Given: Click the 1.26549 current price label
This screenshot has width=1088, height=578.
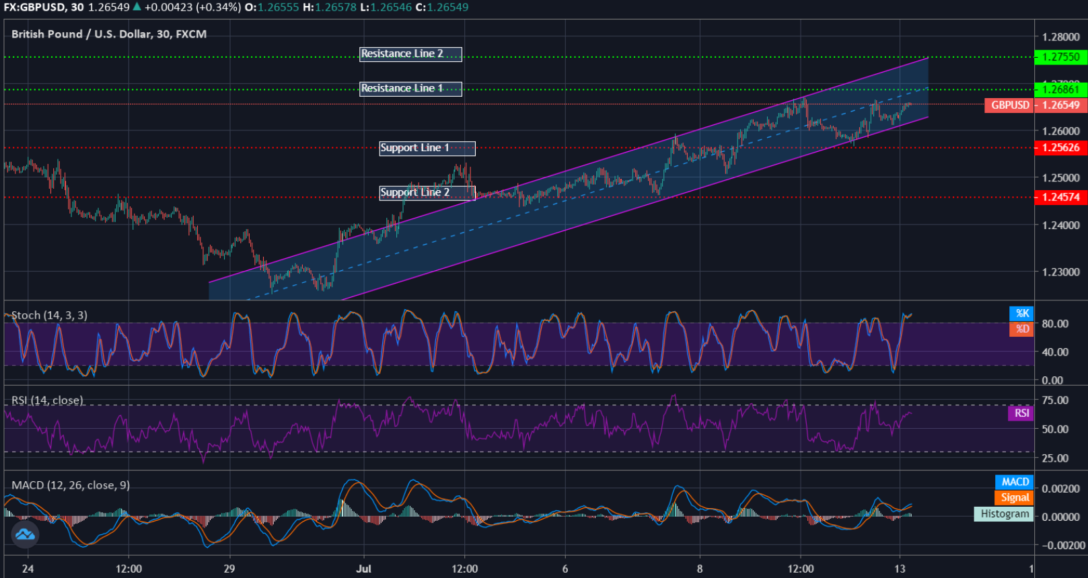Looking at the screenshot, I should click(1060, 105).
